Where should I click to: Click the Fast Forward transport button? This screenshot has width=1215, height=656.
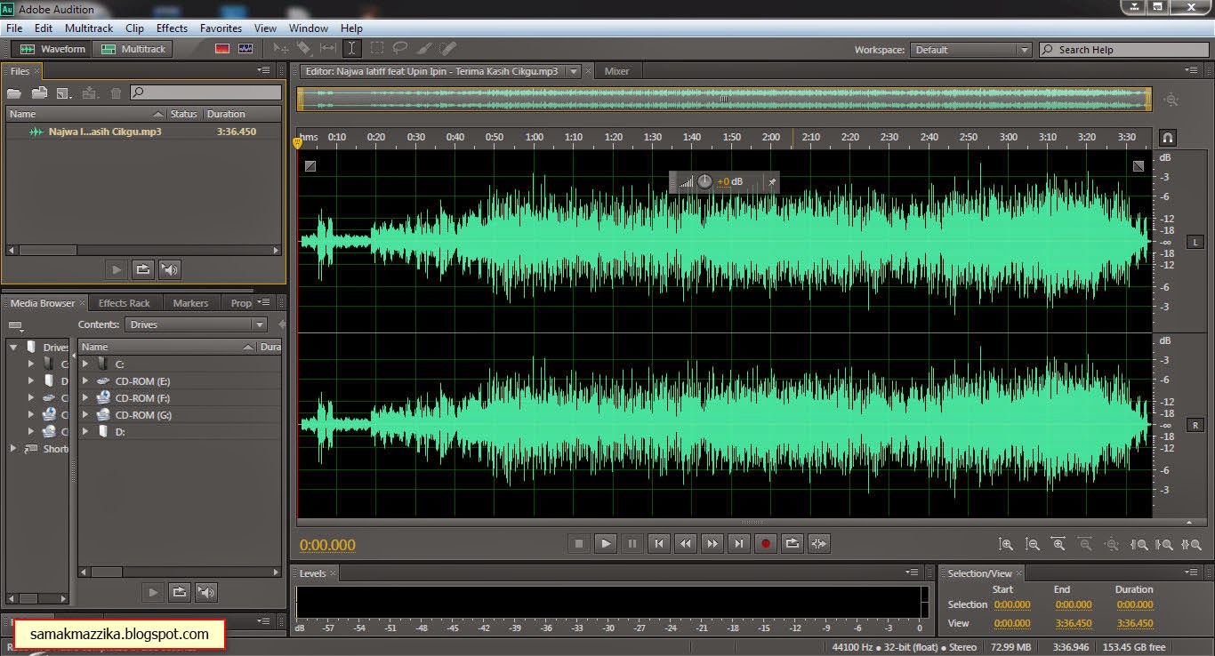[x=712, y=543]
